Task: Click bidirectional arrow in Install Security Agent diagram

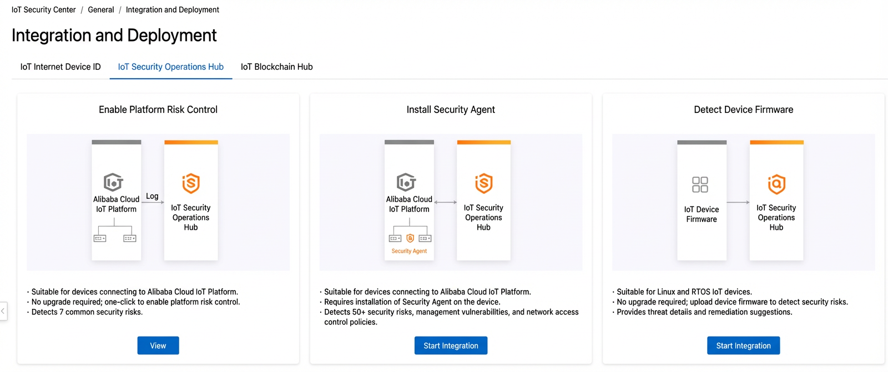Action: tap(445, 203)
